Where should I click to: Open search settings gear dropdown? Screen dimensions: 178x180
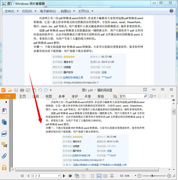[x=153, y=96]
